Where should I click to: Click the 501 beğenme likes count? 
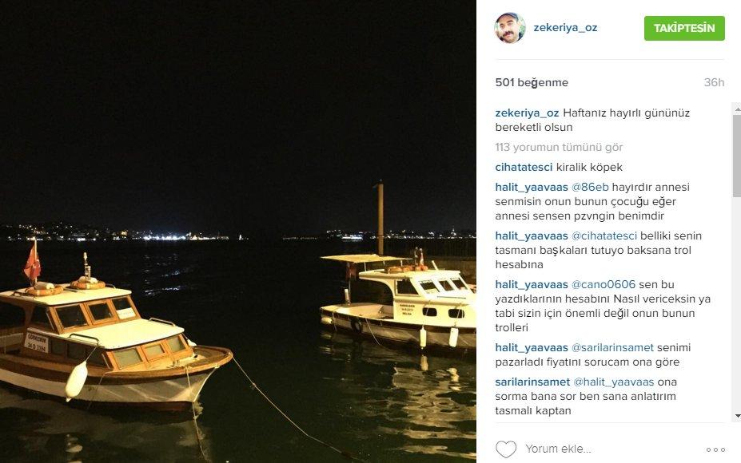(x=532, y=82)
